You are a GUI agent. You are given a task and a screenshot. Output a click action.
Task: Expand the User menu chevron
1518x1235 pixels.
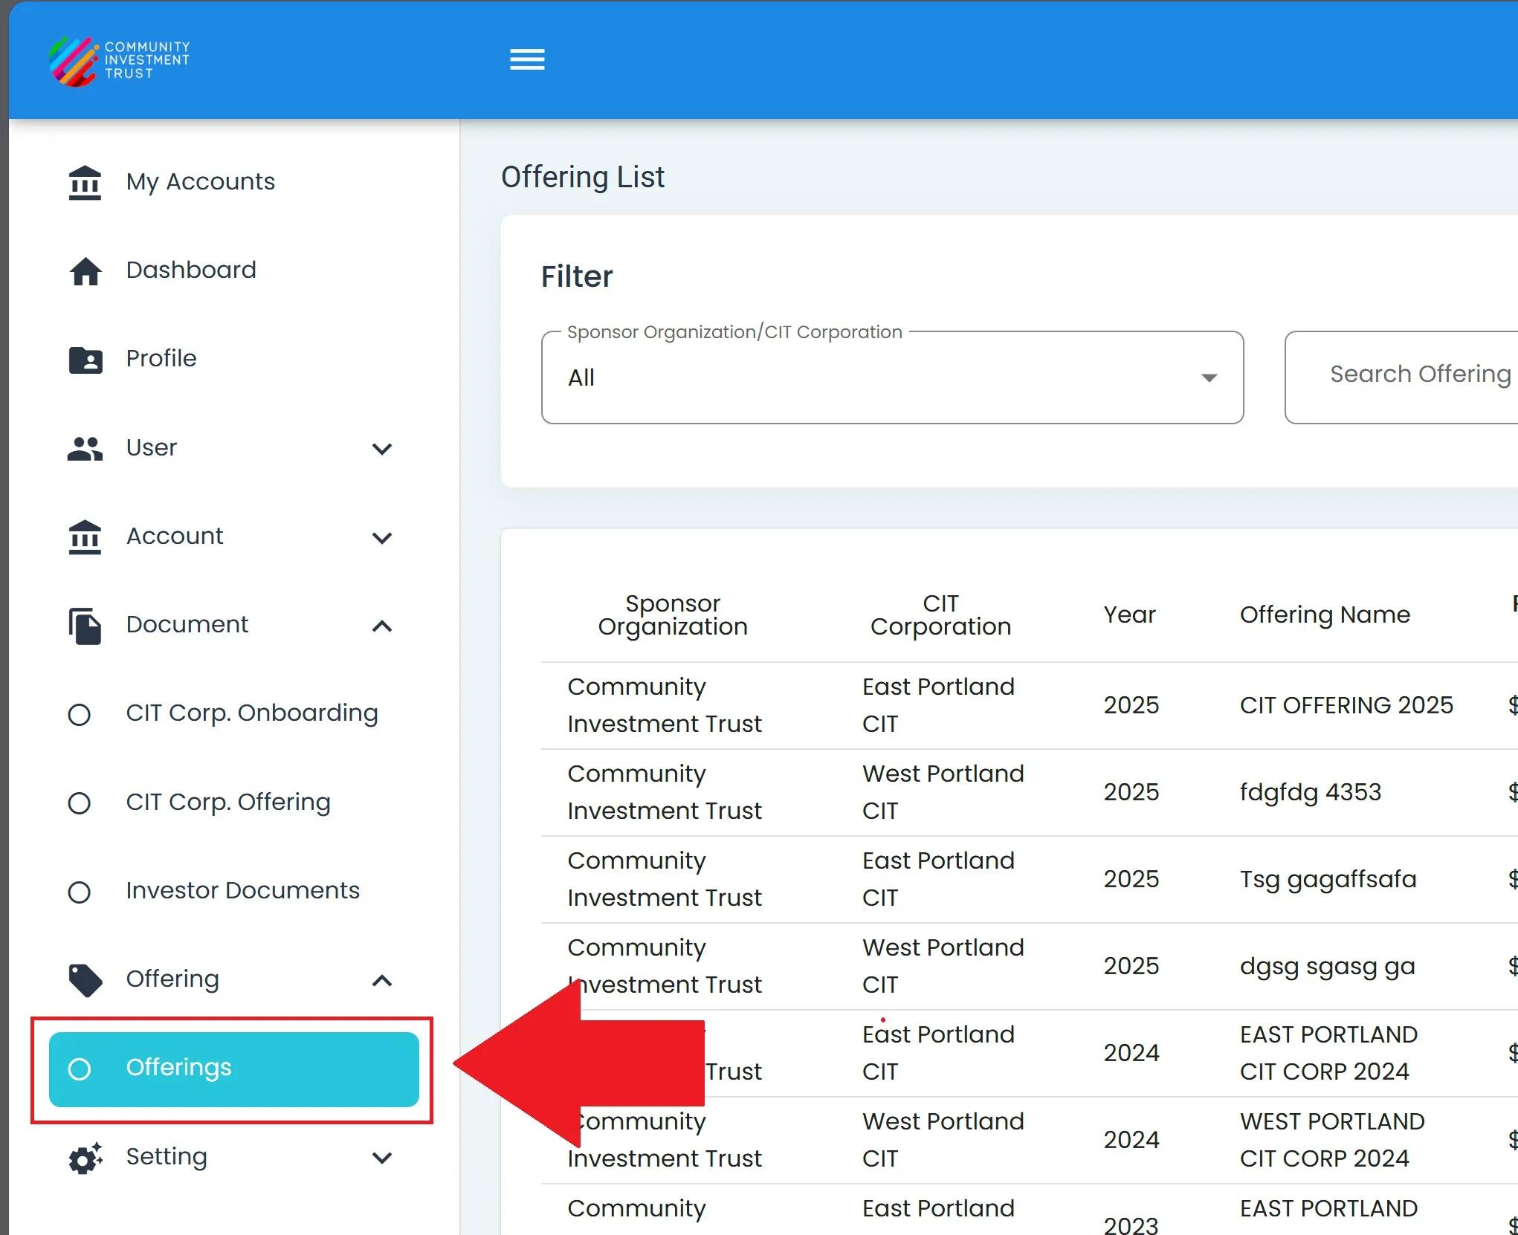tap(382, 449)
